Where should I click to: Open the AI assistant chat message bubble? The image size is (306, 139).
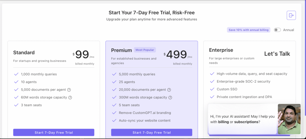(x=242, y=119)
